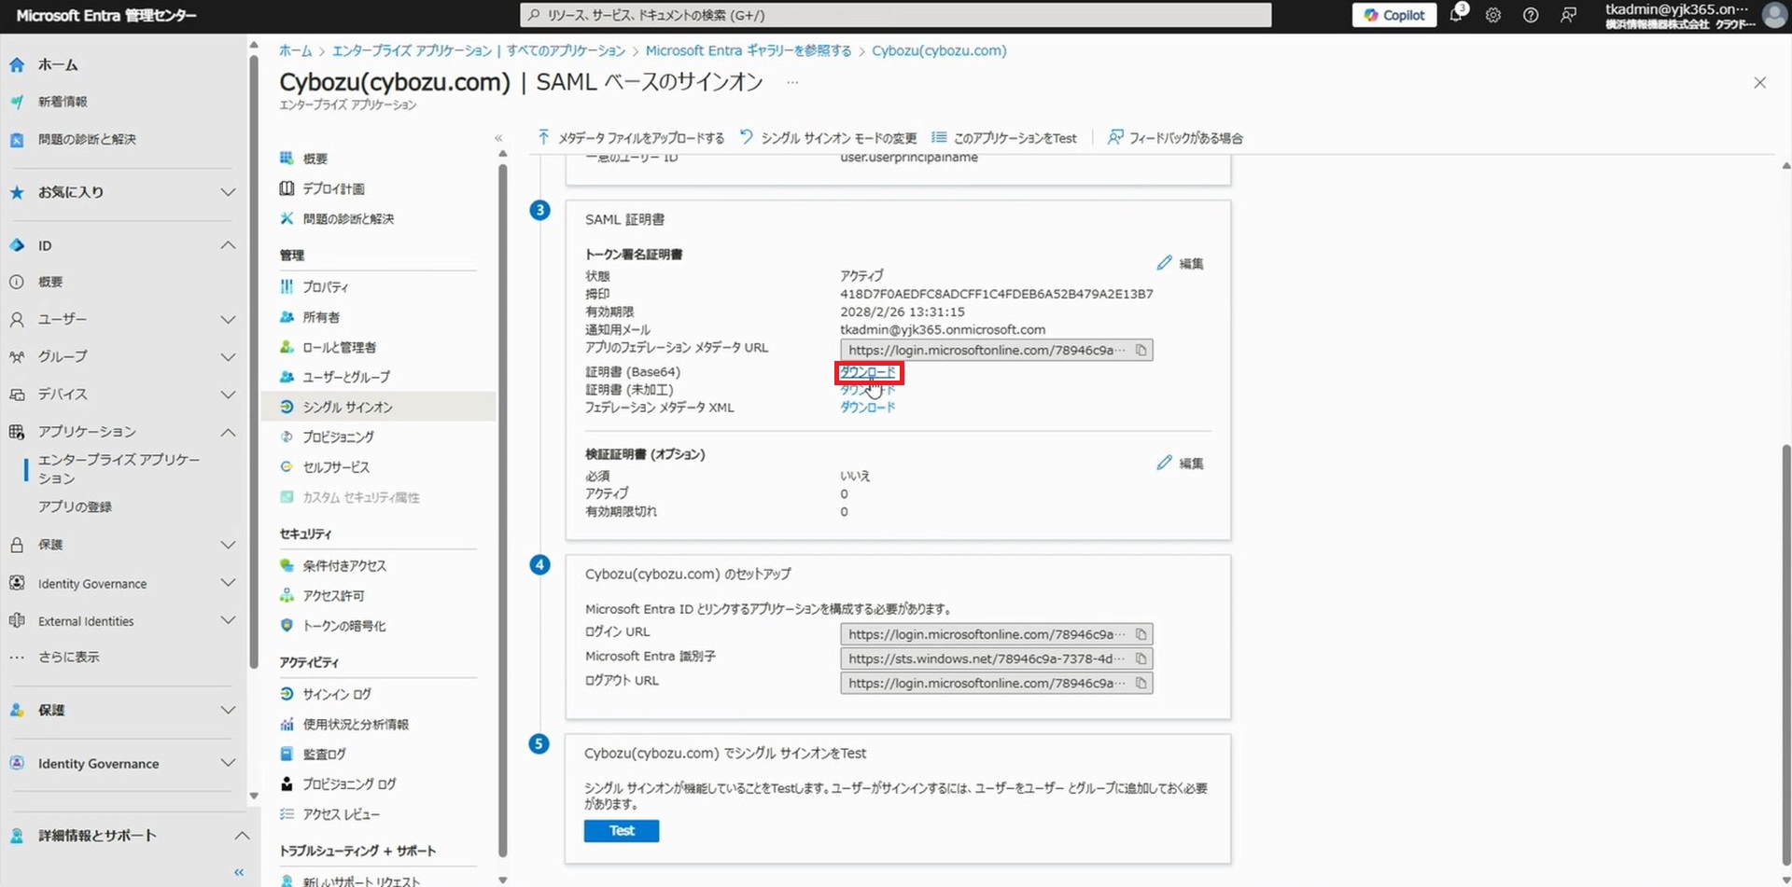
Task: Click さらに表示 to show more
Action: (x=68, y=657)
